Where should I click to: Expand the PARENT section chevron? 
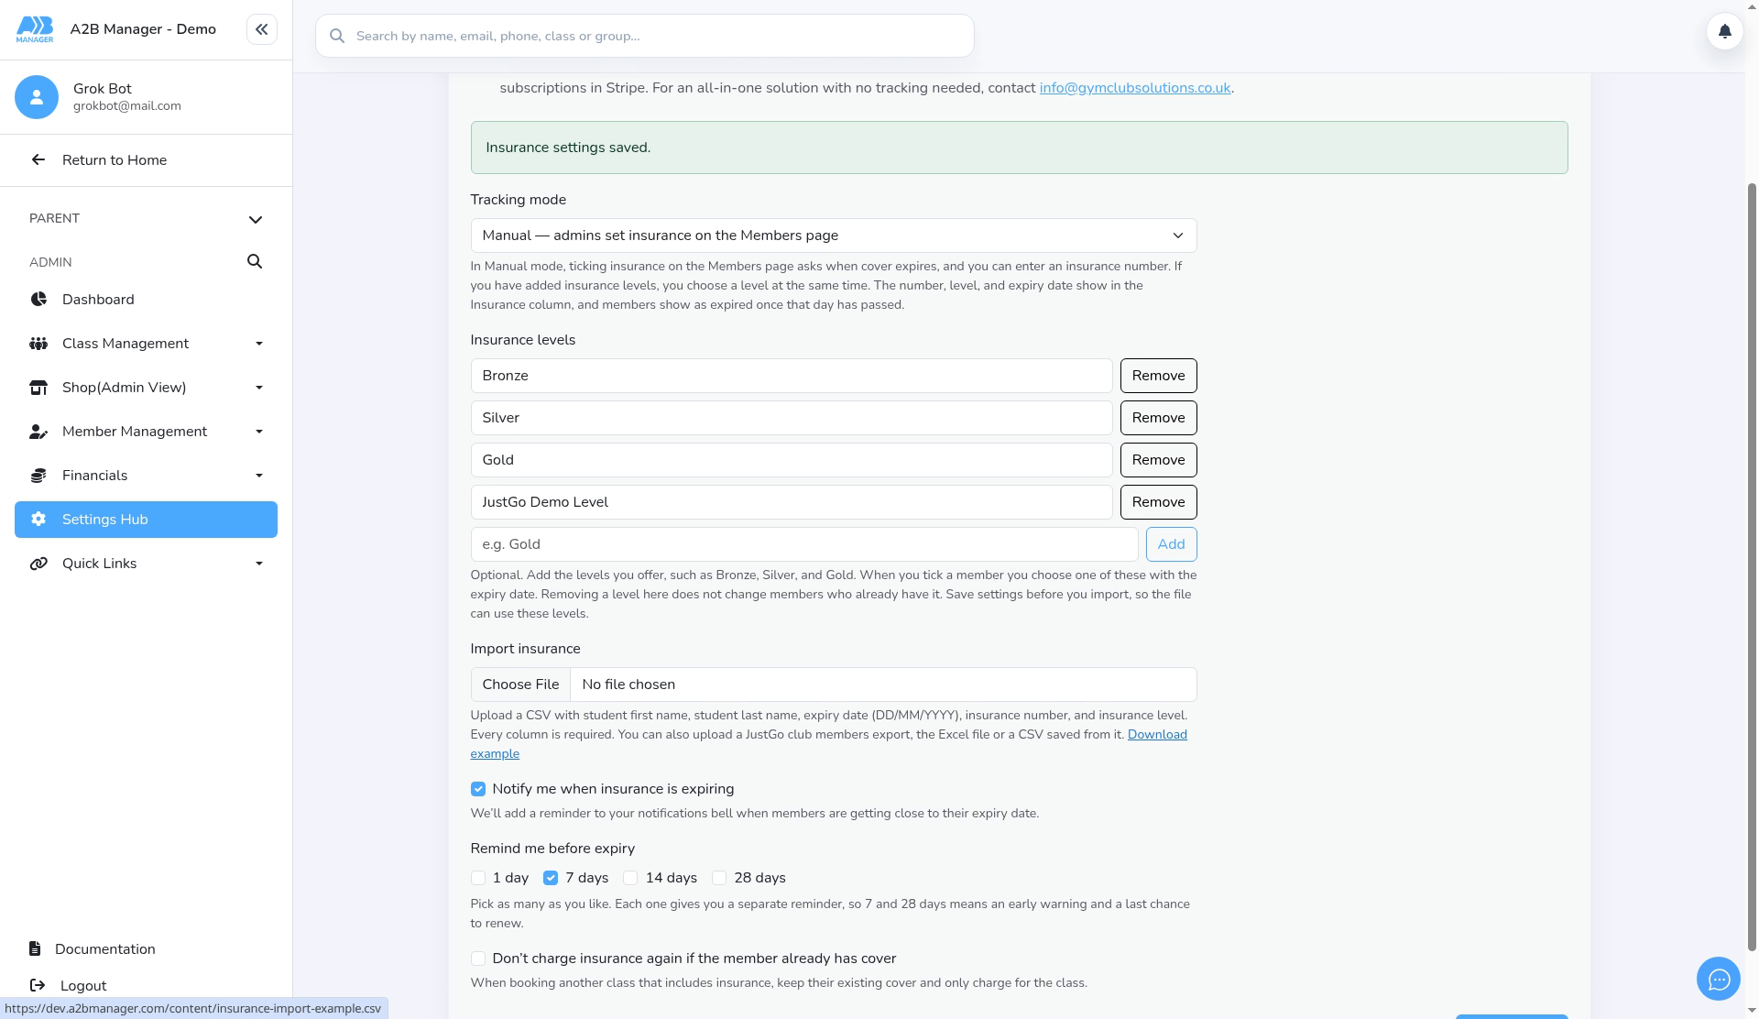click(256, 219)
